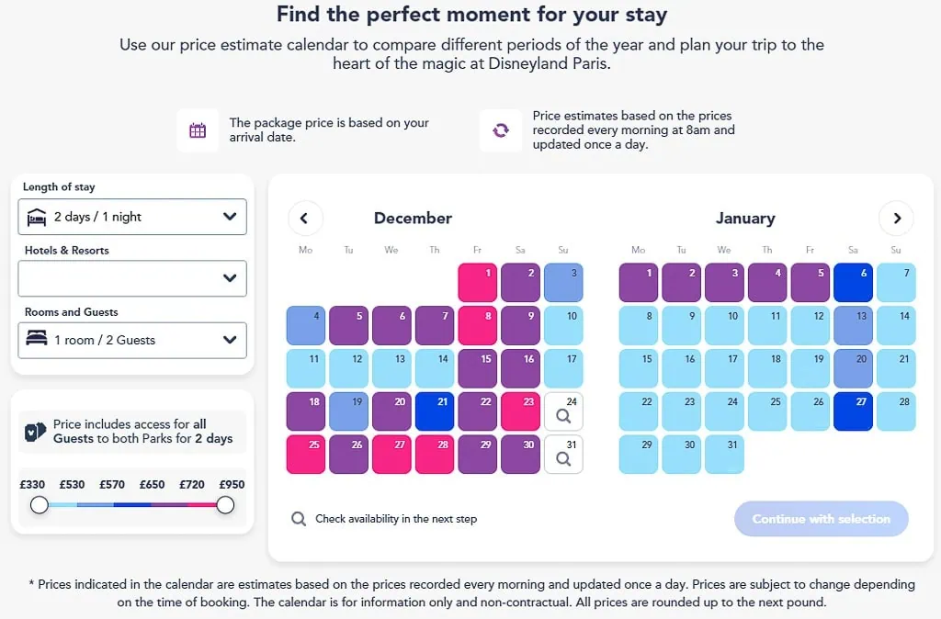Go to previous month with left arrow
Viewport: 941px width, 619px height.
(x=305, y=219)
